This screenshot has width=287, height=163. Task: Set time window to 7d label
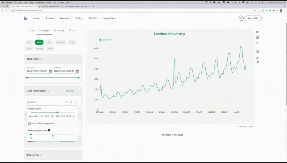click(x=52, y=116)
